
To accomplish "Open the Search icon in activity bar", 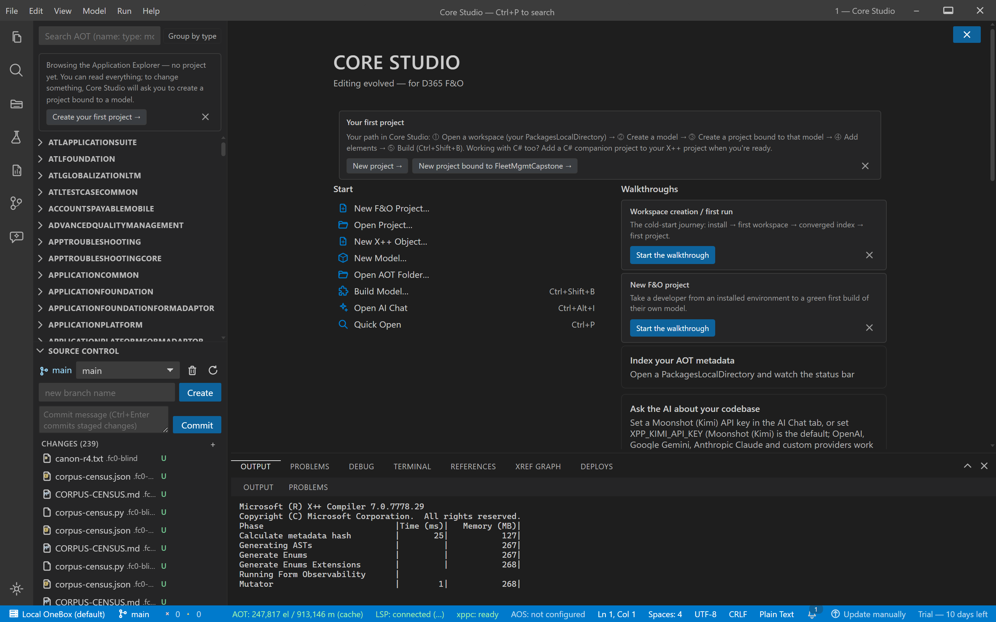I will 17,70.
